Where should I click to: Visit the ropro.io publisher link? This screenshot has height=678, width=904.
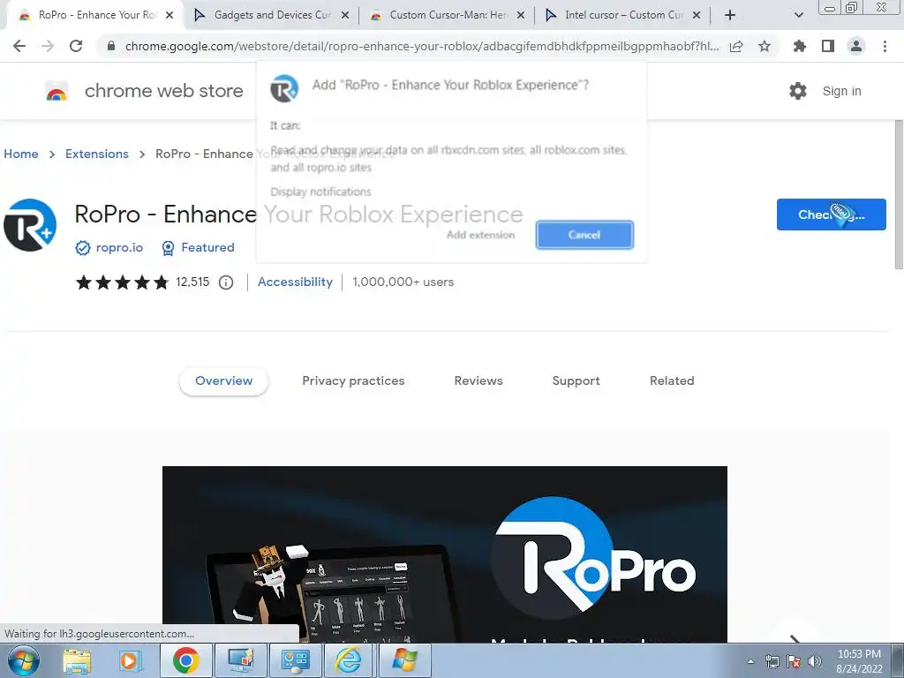click(119, 247)
